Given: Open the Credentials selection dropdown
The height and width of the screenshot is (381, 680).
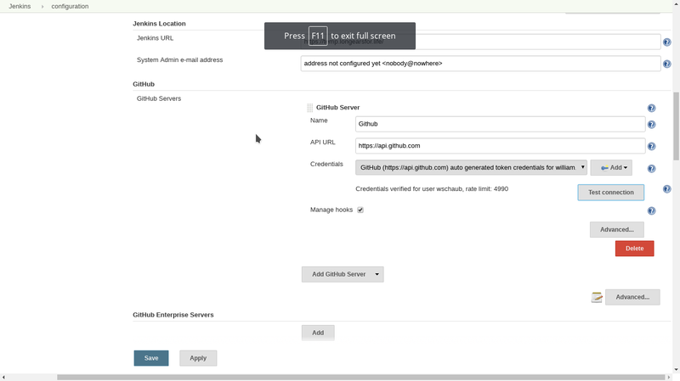Looking at the screenshot, I should click(472, 167).
